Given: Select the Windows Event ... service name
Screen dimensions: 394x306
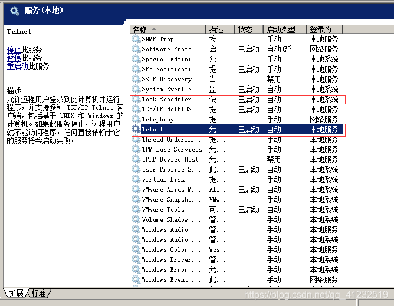Looking at the screenshot, I should (x=171, y=279).
